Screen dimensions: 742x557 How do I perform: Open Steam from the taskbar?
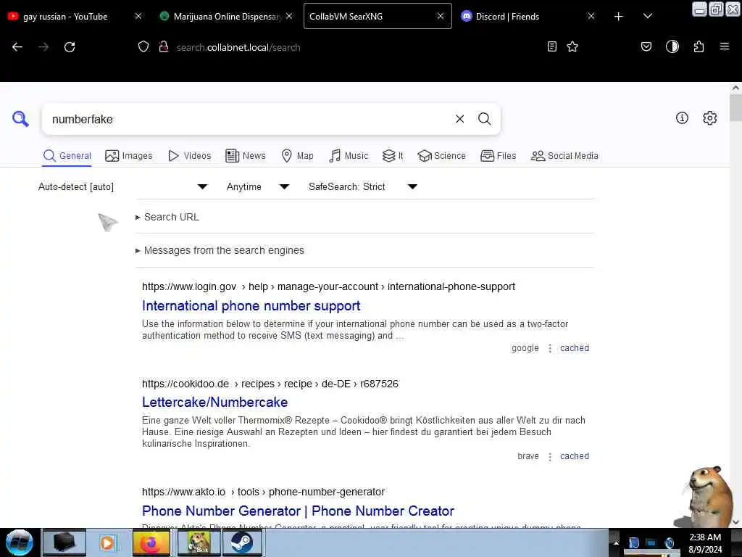click(241, 542)
